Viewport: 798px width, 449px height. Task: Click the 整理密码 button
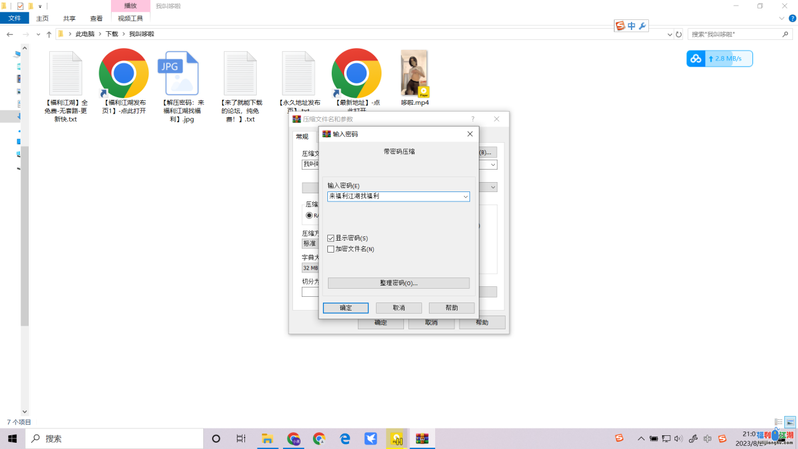398,283
